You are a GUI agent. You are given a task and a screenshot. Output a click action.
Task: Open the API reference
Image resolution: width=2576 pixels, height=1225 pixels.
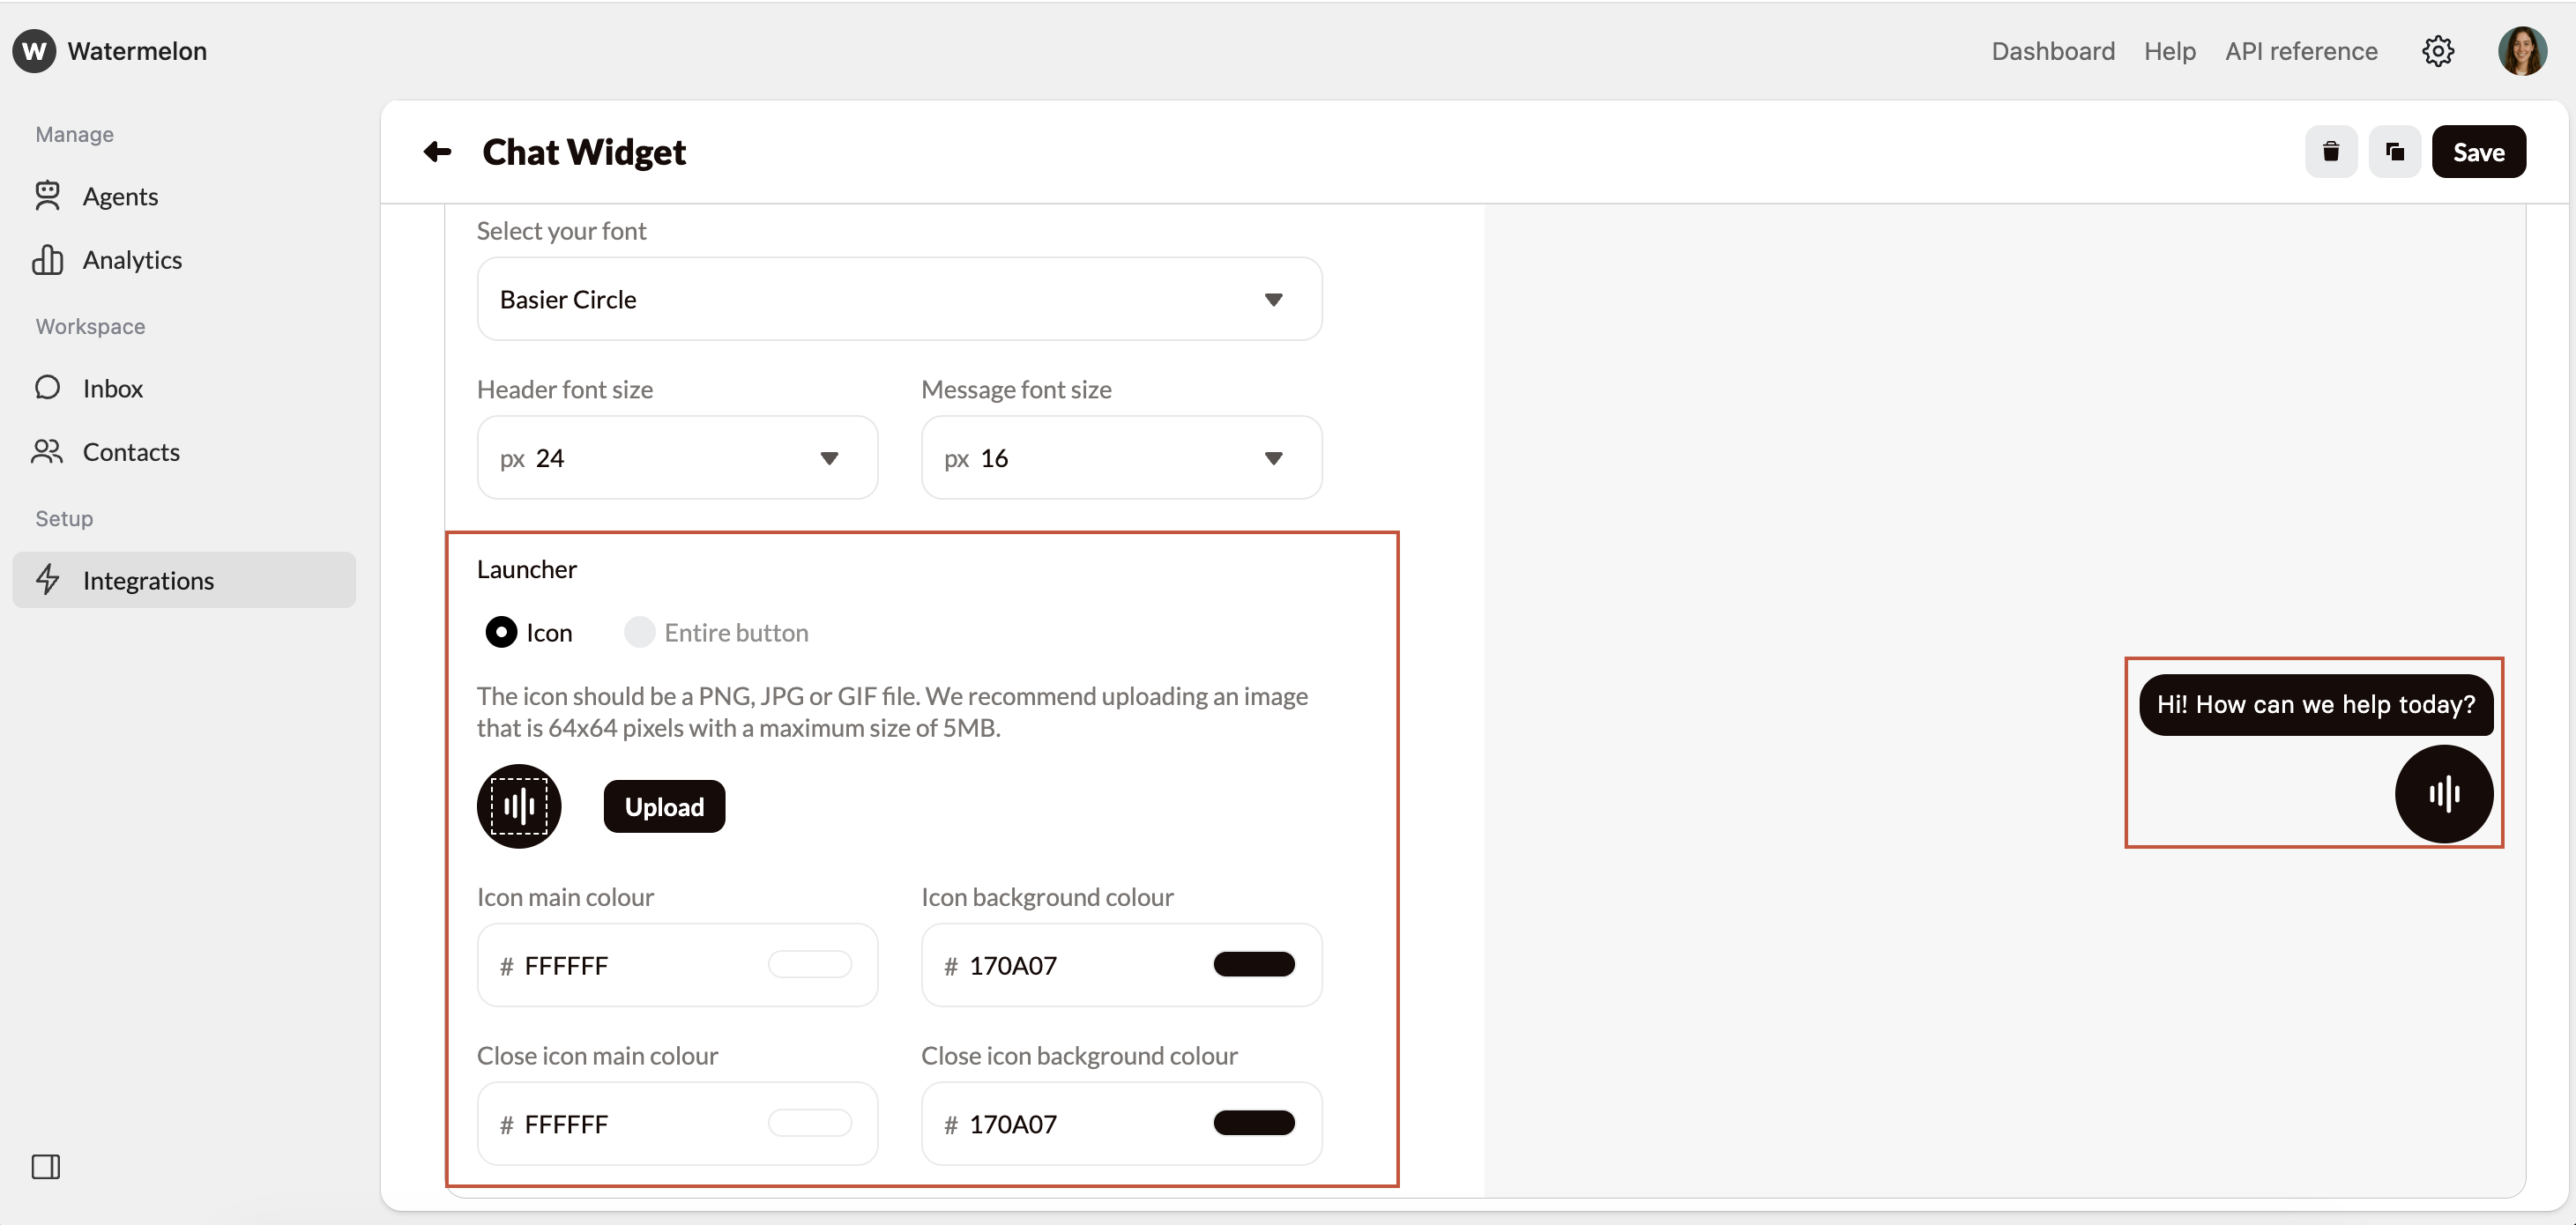click(x=2301, y=51)
